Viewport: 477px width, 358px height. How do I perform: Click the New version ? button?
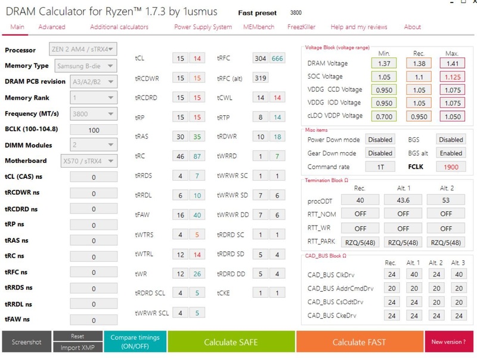point(449,342)
